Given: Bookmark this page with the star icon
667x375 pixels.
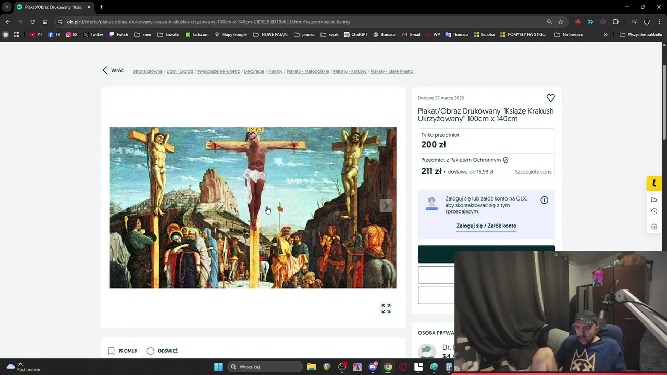Looking at the screenshot, I should click(561, 22).
